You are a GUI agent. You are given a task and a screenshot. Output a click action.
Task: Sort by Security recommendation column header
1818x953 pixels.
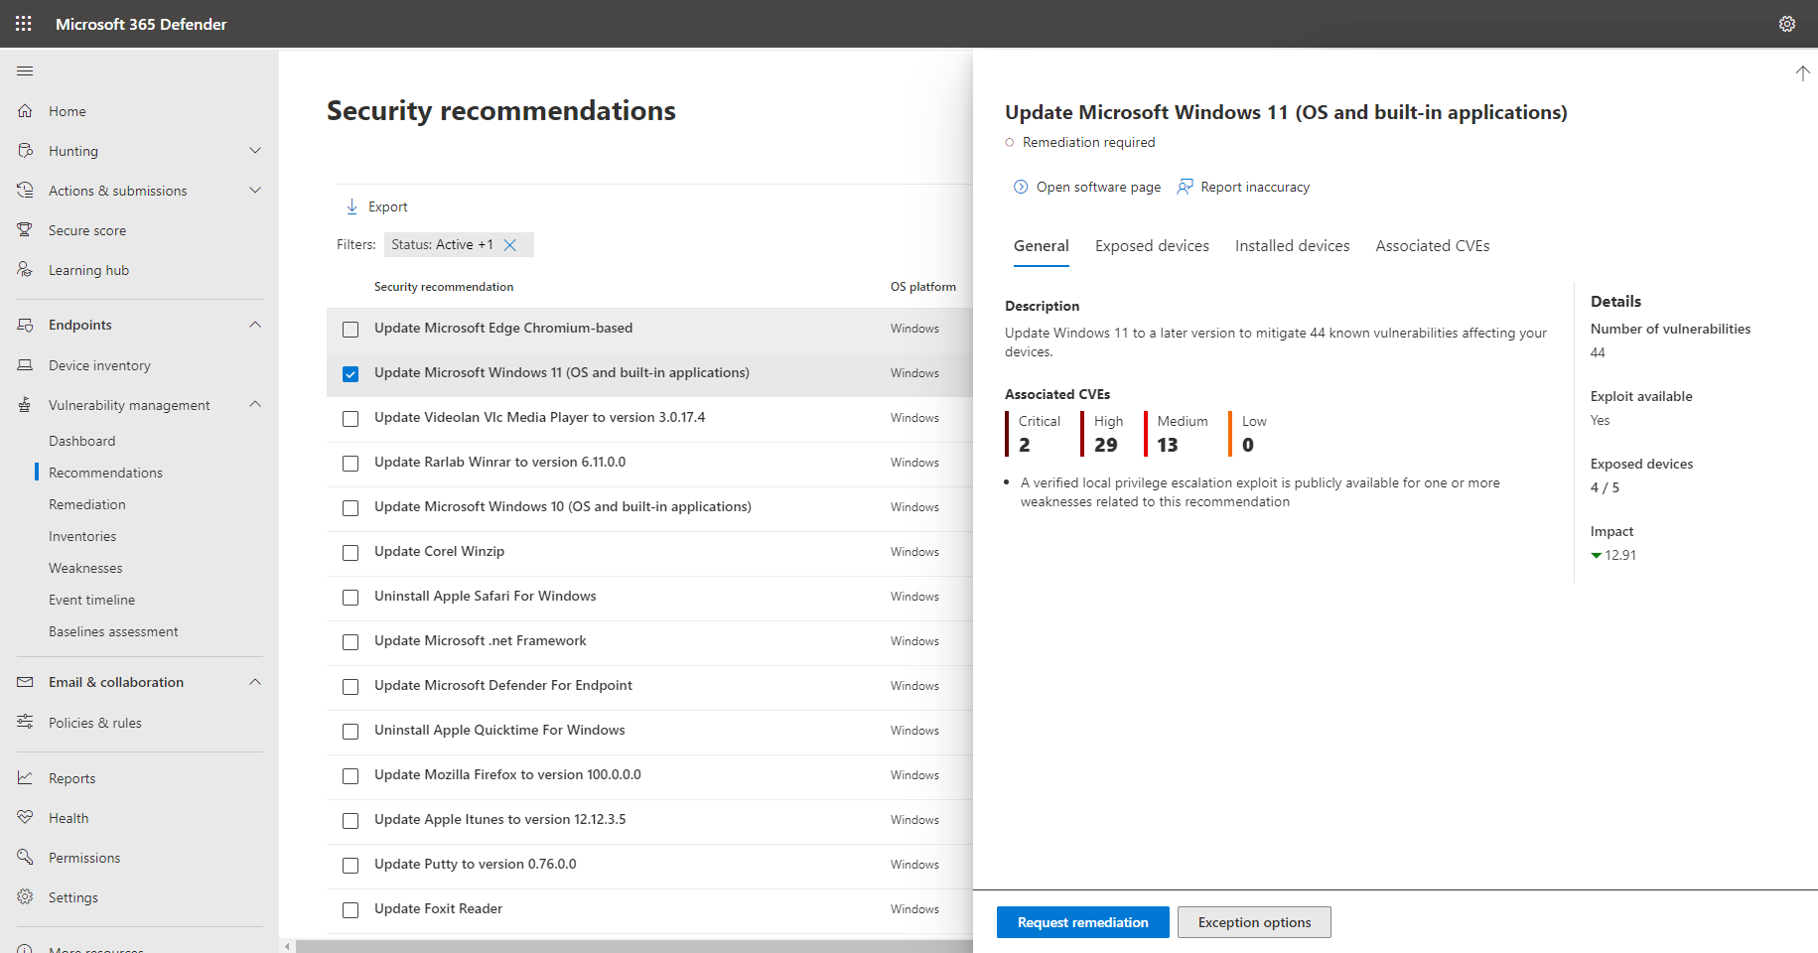click(444, 287)
